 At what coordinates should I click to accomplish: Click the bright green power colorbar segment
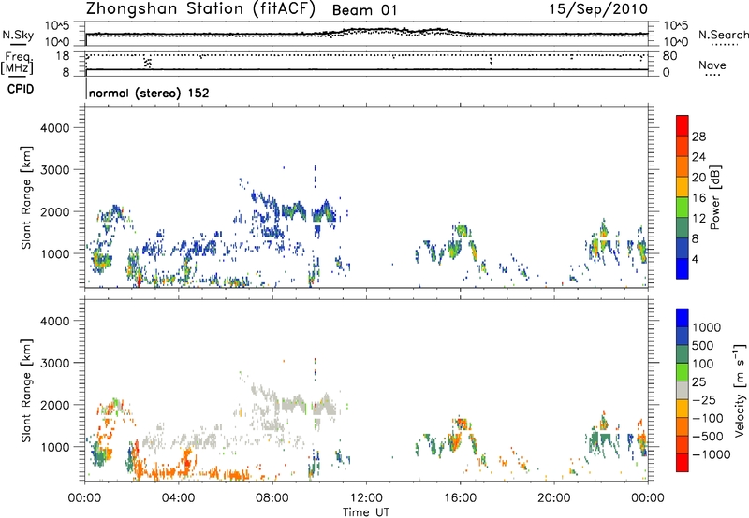[x=683, y=207]
